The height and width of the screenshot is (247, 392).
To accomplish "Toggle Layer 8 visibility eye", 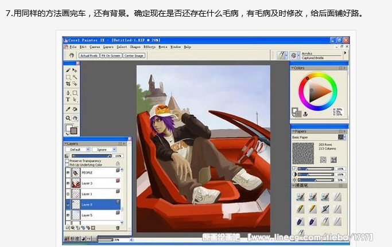I will (68, 205).
